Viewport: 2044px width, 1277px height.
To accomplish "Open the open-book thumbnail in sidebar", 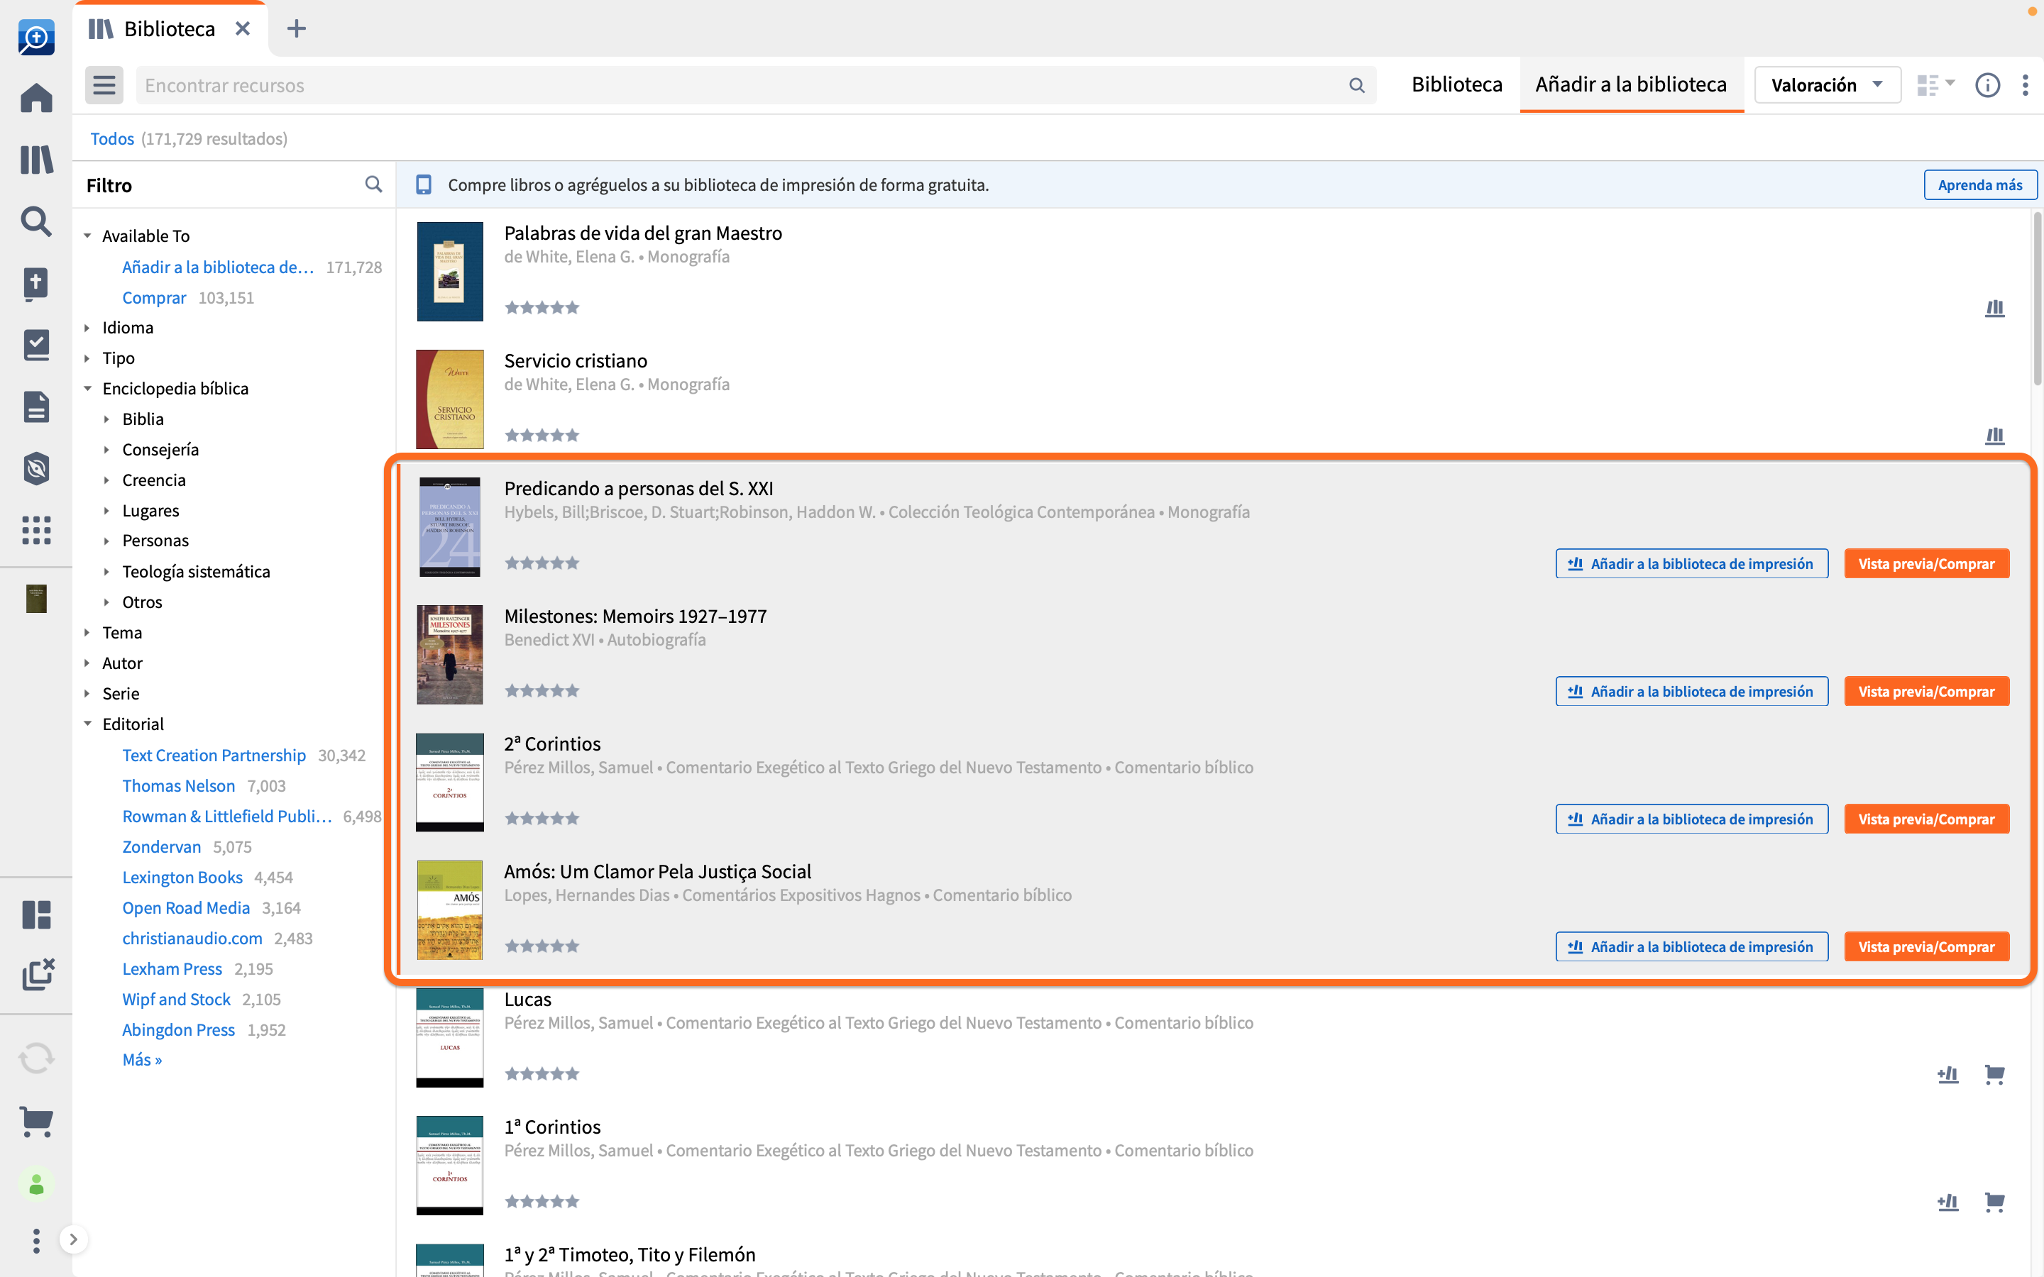I will [36, 599].
